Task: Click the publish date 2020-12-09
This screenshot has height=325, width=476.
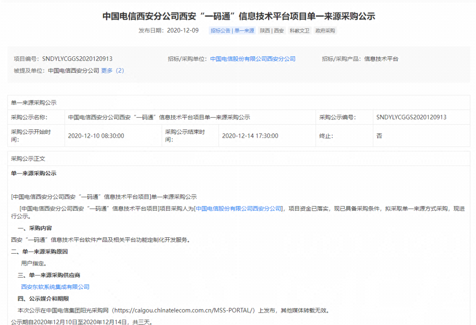Action: pyautogui.click(x=183, y=31)
